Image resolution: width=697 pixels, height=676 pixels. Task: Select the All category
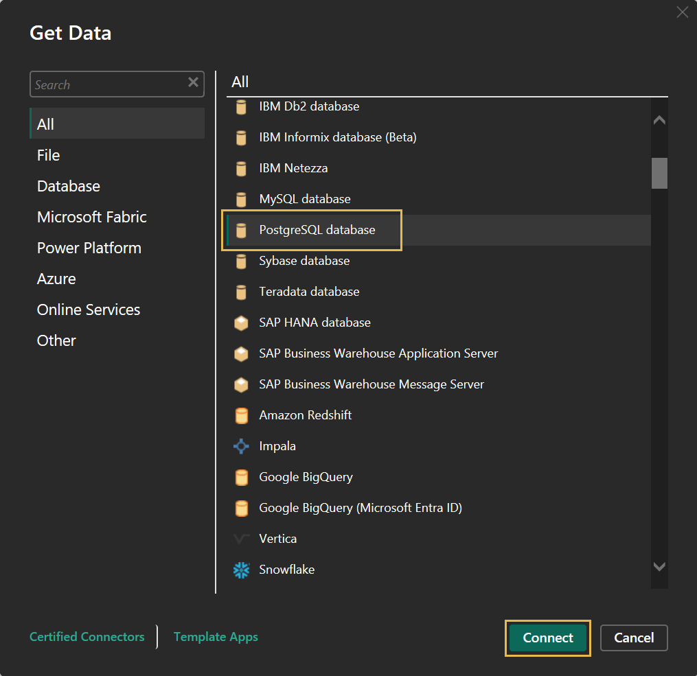(117, 124)
